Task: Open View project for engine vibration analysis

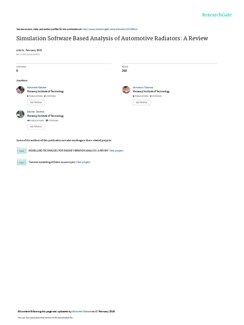Action: point(116,151)
